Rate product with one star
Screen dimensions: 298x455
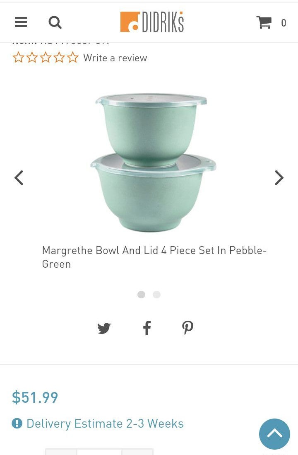point(18,58)
